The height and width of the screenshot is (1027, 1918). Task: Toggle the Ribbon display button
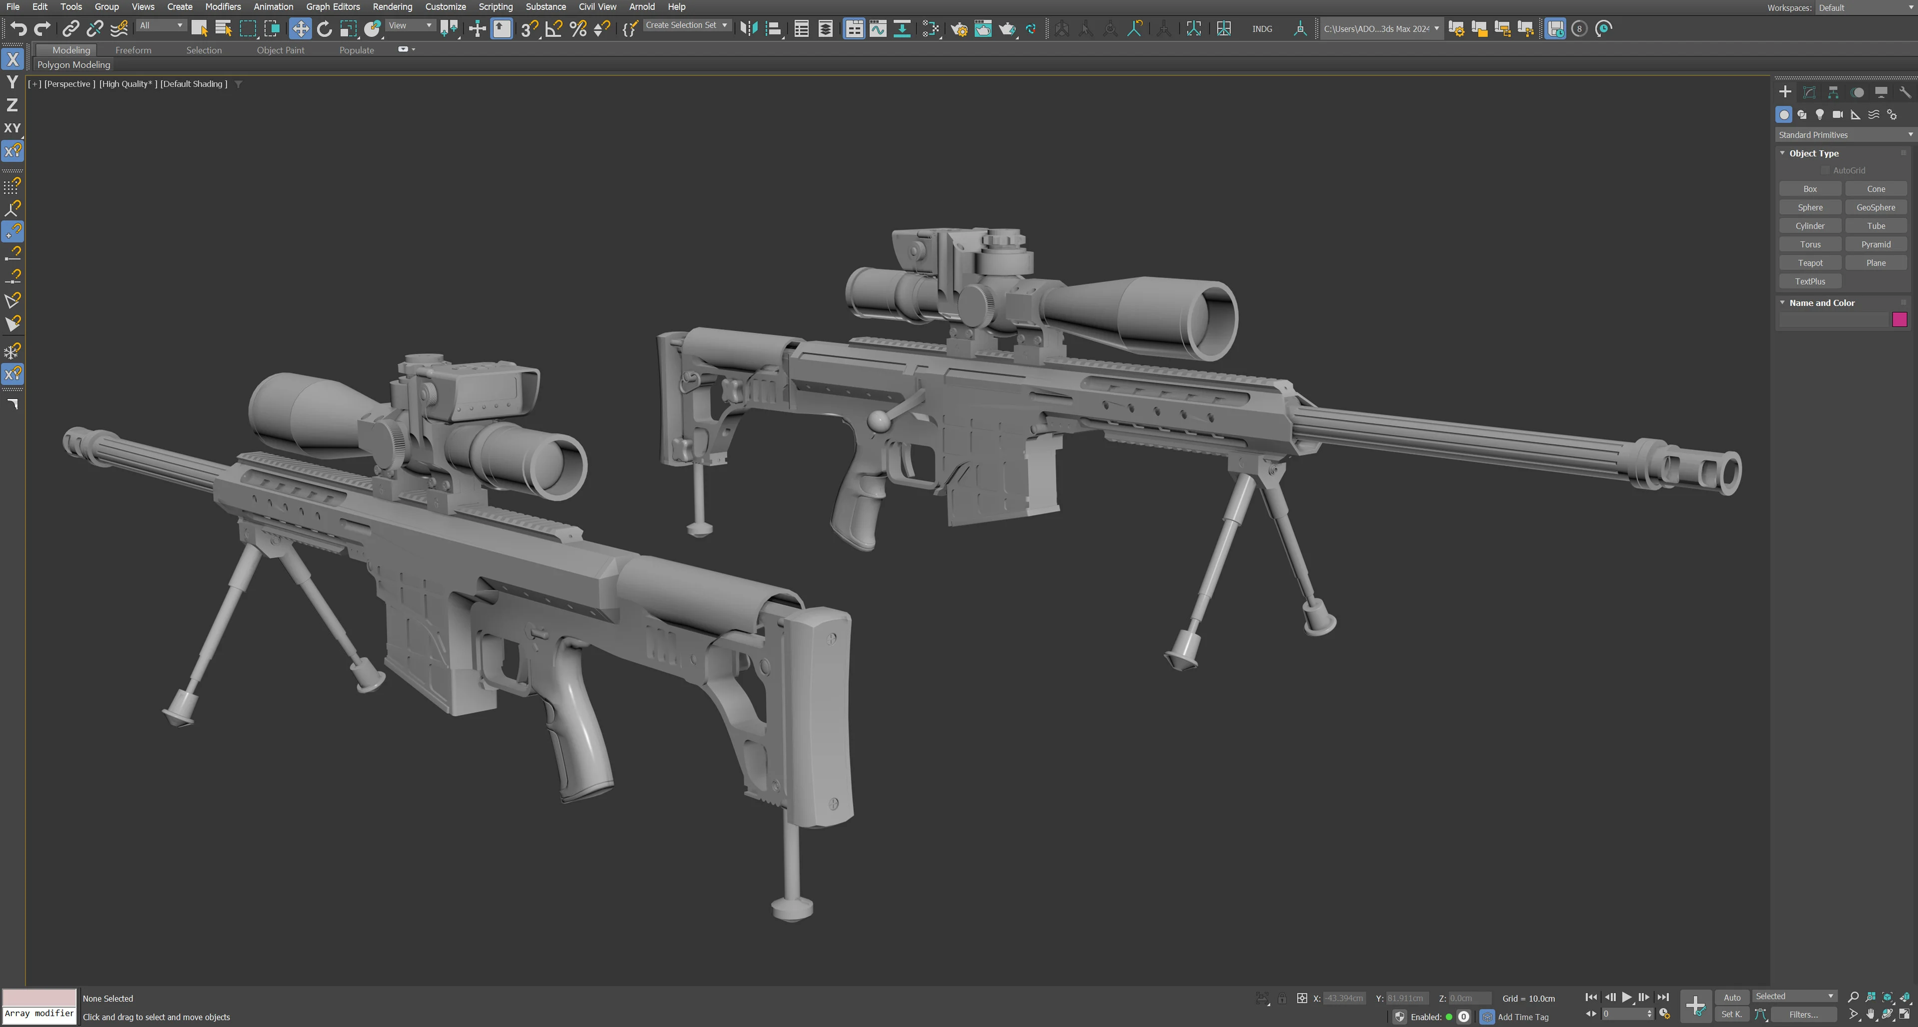(854, 28)
